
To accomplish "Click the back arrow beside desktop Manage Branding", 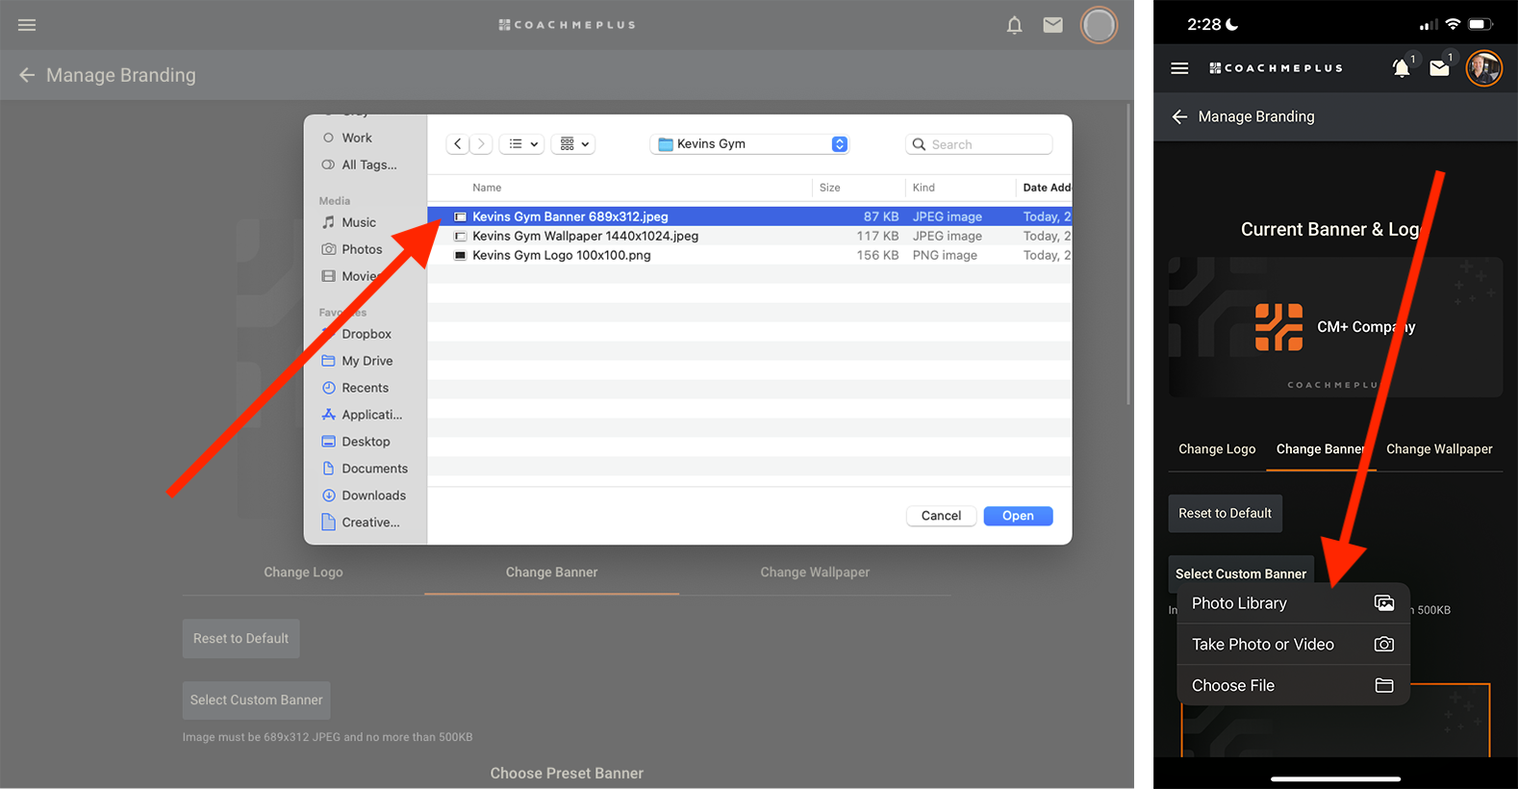I will 27,75.
